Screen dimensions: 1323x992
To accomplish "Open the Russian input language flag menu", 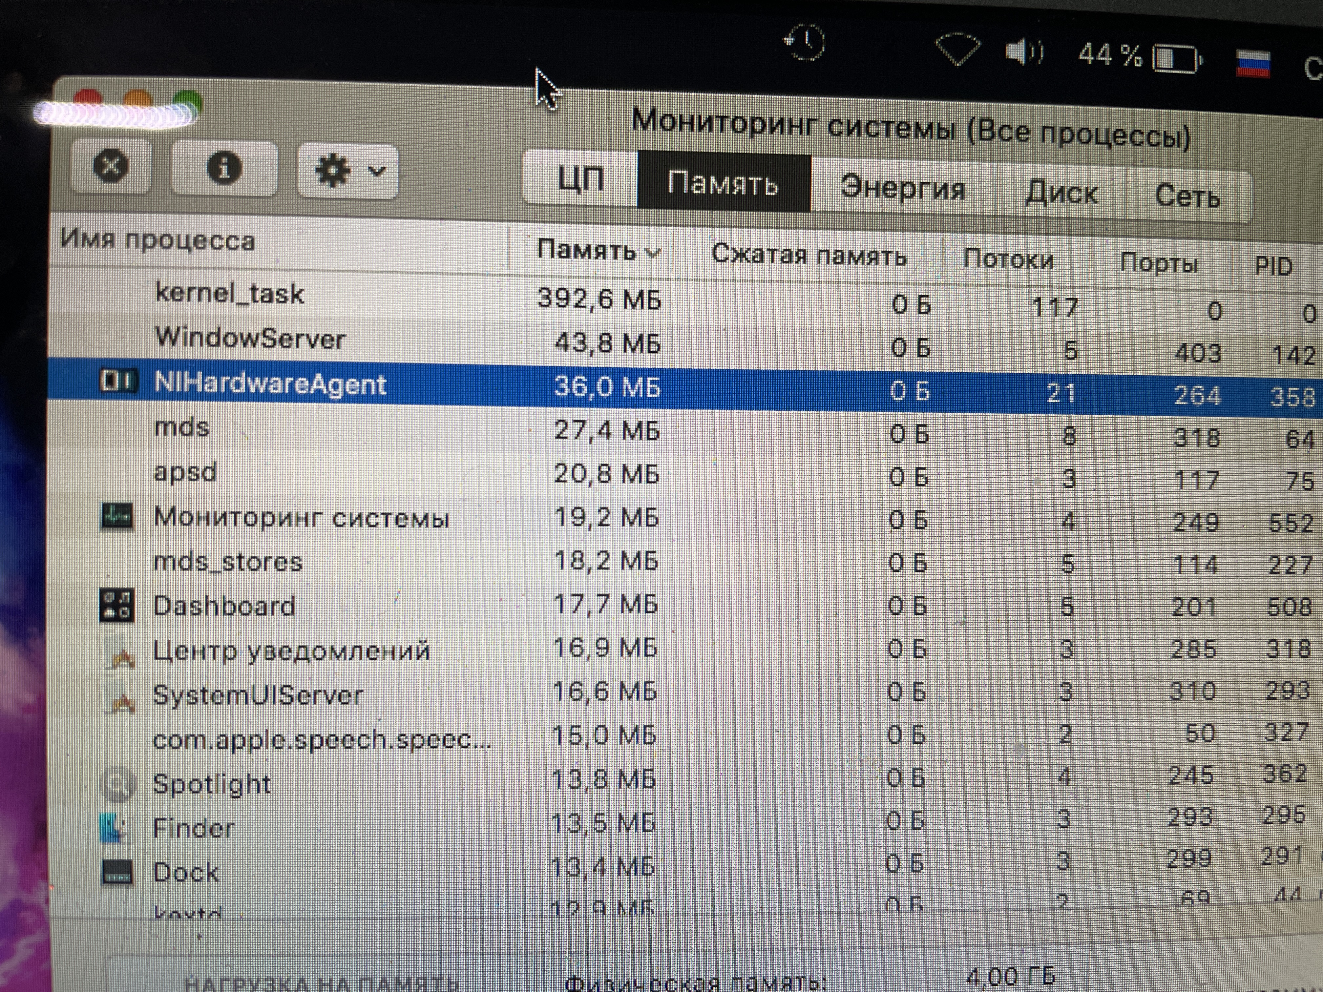I will tap(1252, 63).
